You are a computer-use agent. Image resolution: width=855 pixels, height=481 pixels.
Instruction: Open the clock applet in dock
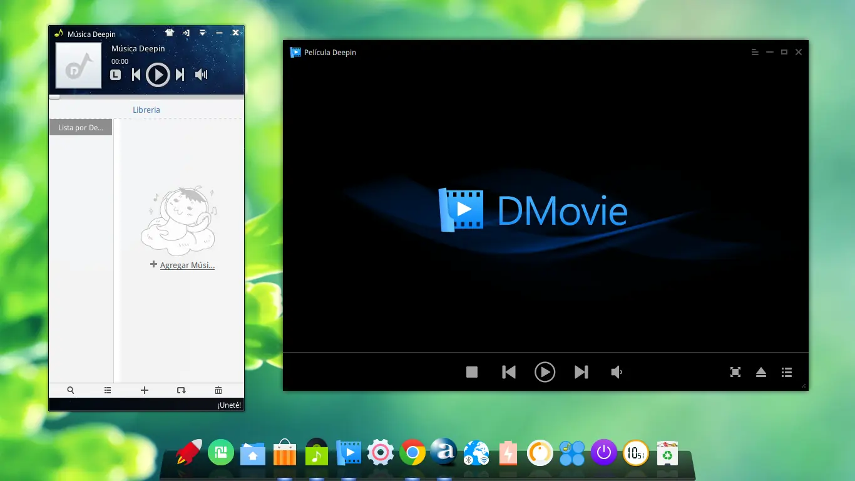point(635,452)
